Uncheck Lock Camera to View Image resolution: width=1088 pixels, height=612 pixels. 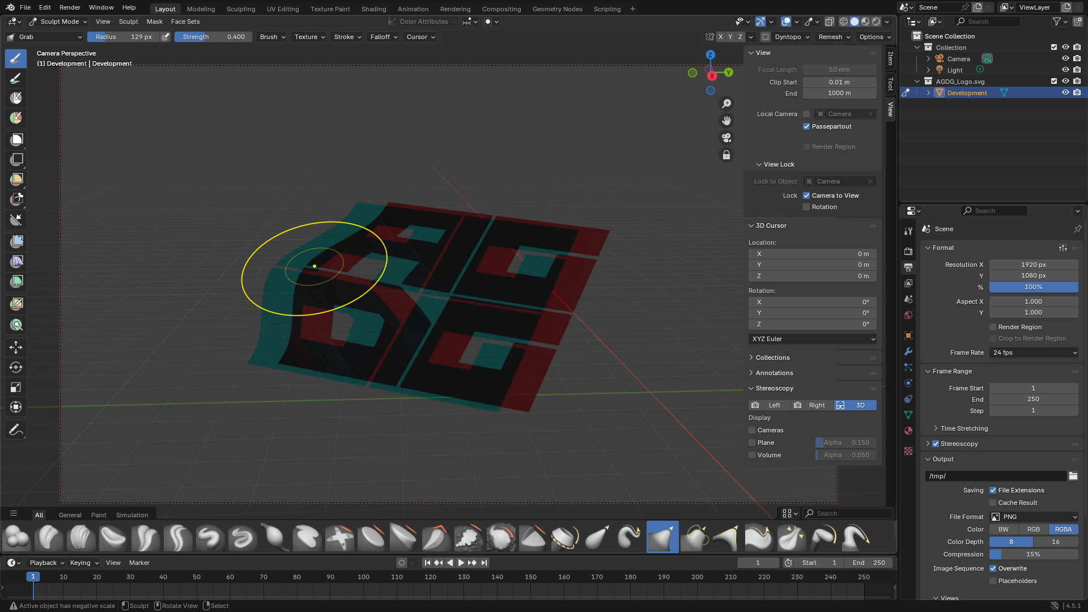(x=806, y=195)
